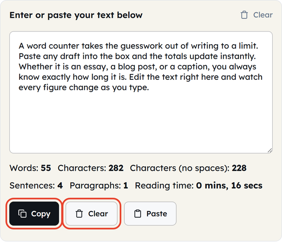Click the Characters: 282 counter
The height and width of the screenshot is (242, 282).
[90, 168]
